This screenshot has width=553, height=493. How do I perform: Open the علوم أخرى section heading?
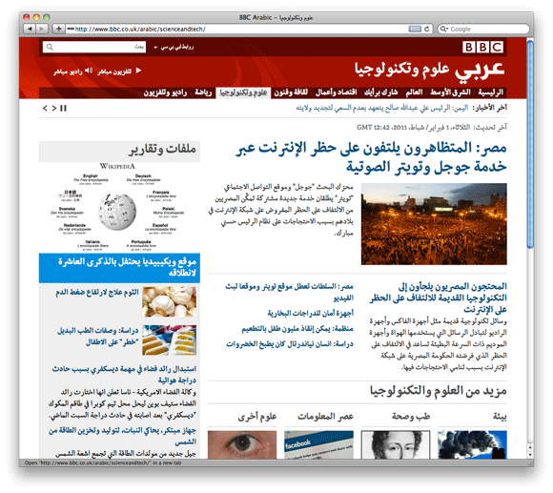(257, 417)
